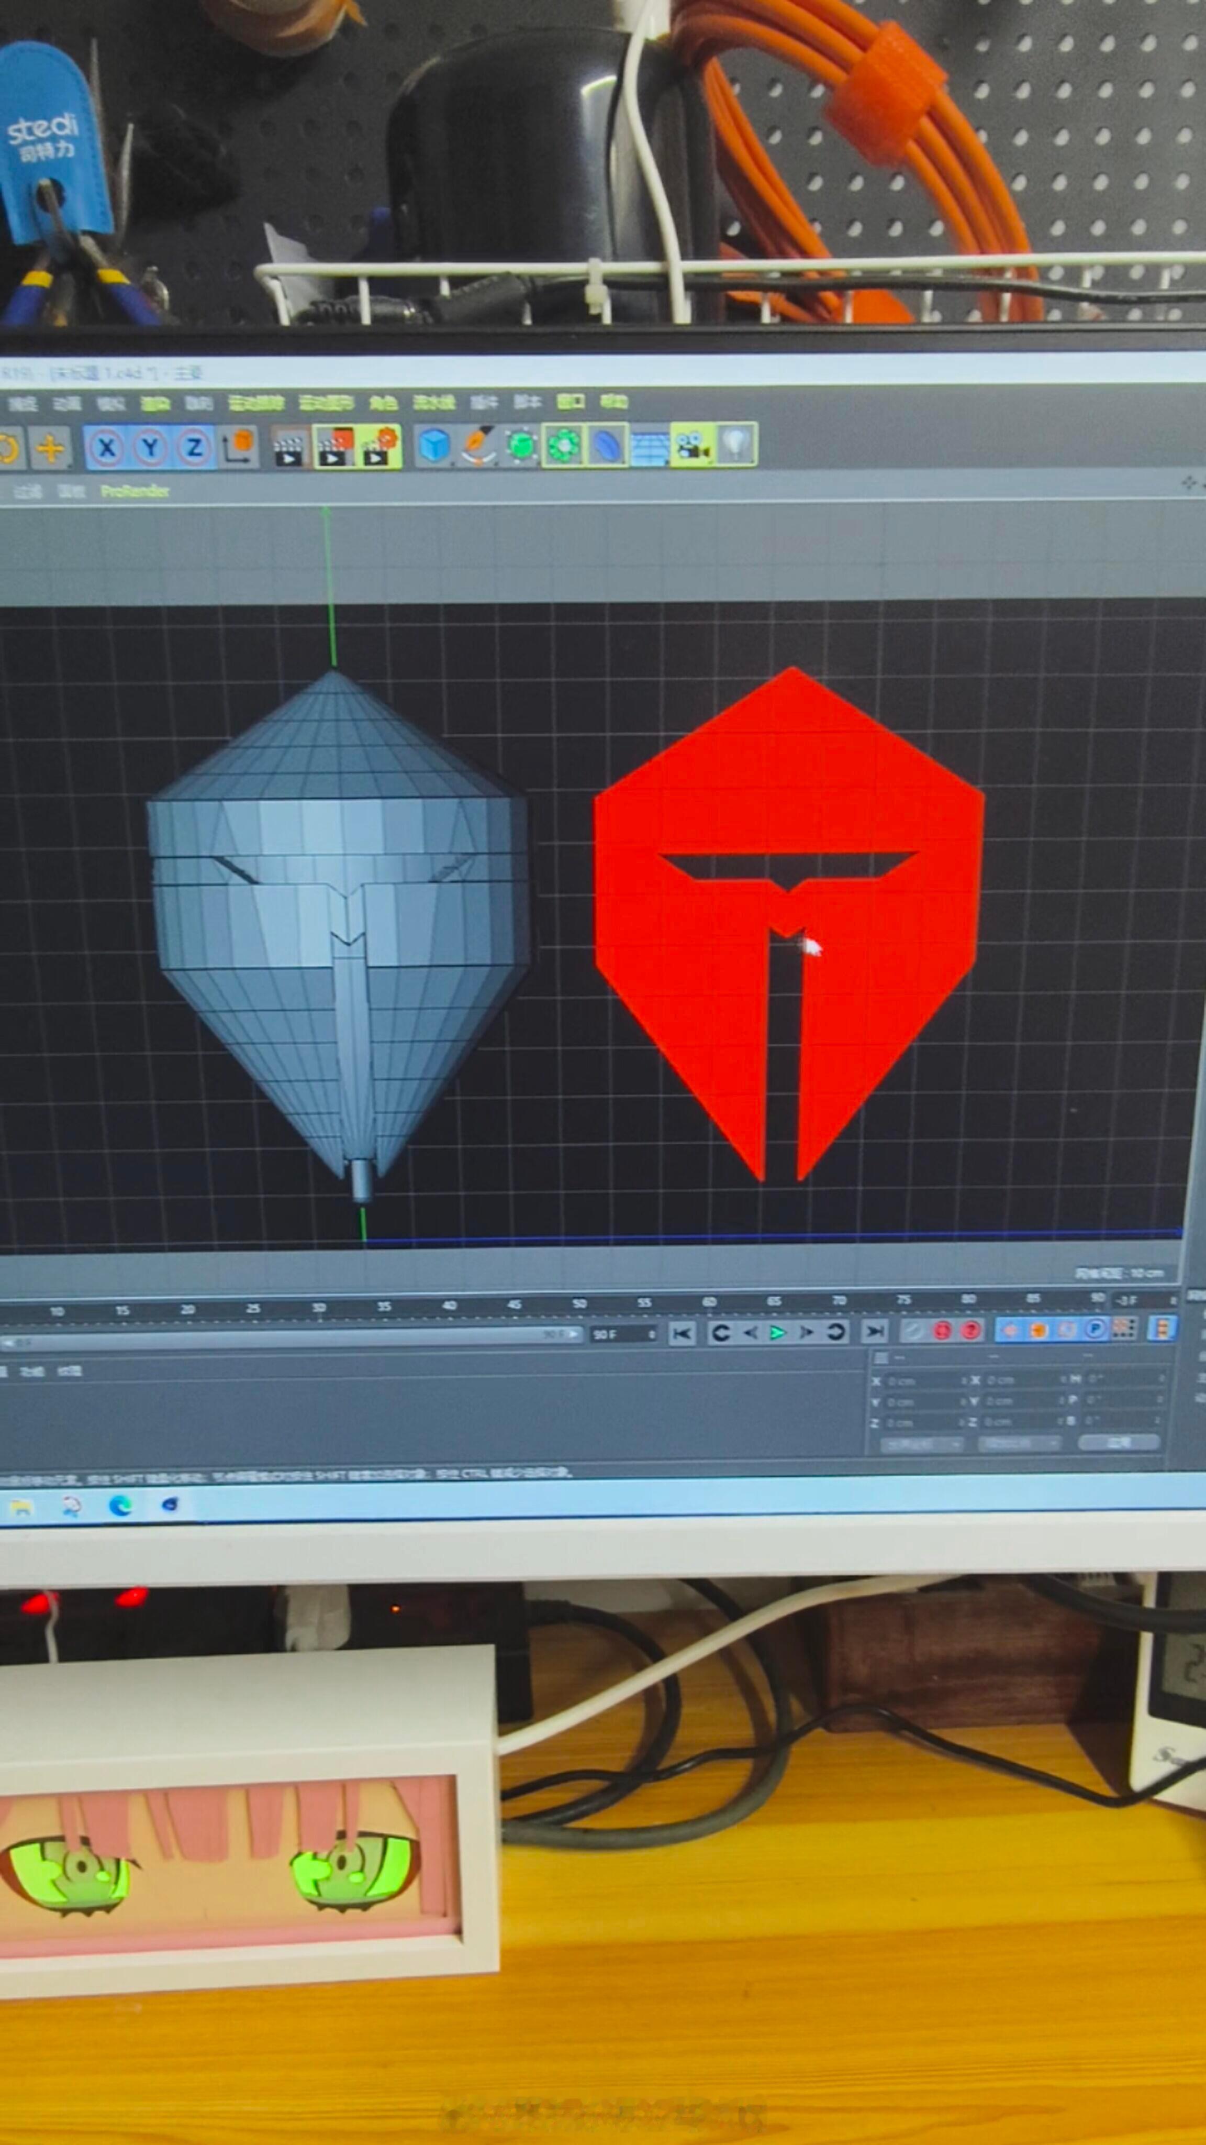Image resolution: width=1206 pixels, height=2145 pixels.
Task: Click the blue Bend deformer icon
Action: click(x=607, y=446)
